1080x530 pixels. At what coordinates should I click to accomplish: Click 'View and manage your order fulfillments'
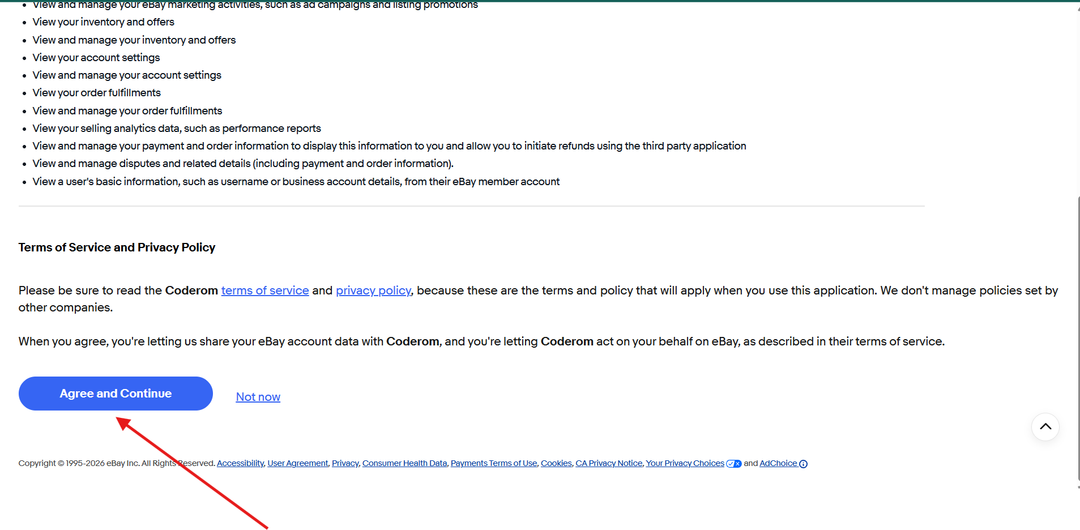tap(127, 111)
